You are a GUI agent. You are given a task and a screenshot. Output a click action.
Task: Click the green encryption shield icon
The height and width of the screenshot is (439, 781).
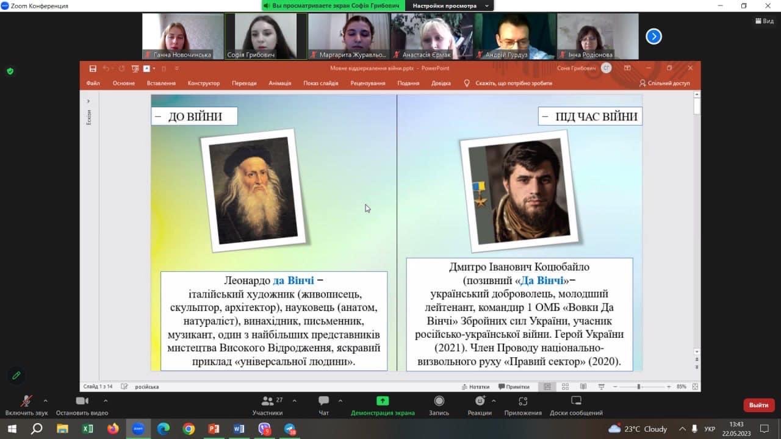[10, 71]
